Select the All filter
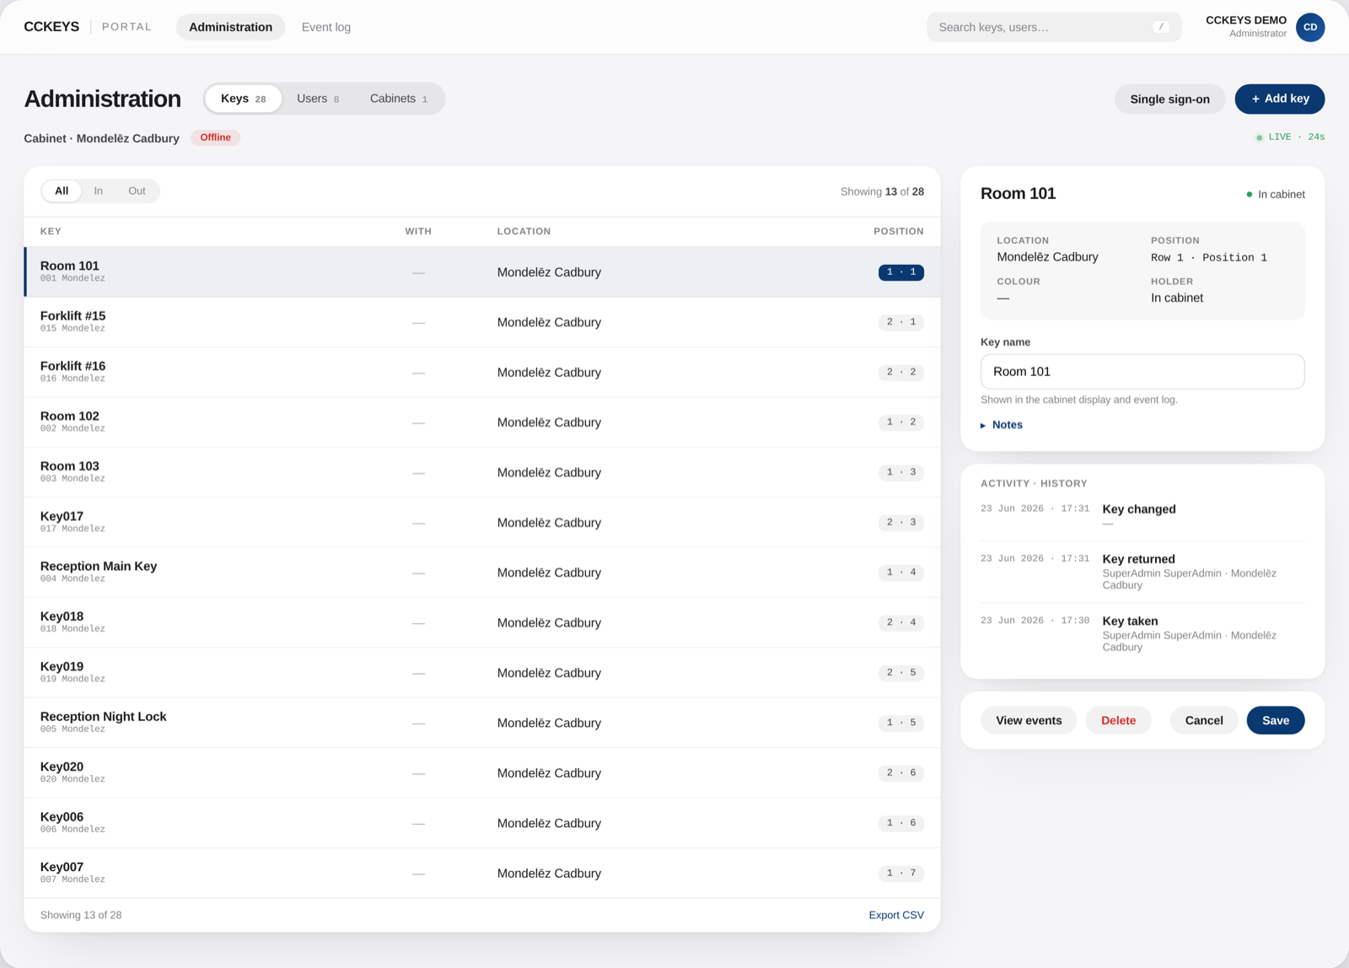The width and height of the screenshot is (1349, 968). [62, 191]
